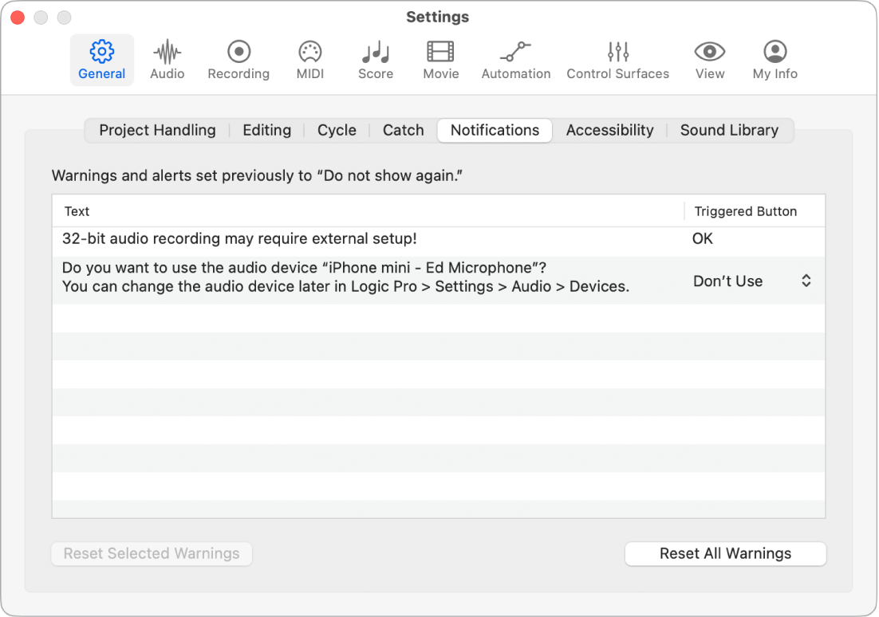The image size is (879, 617).
Task: Click the Score settings icon
Action: tap(375, 60)
